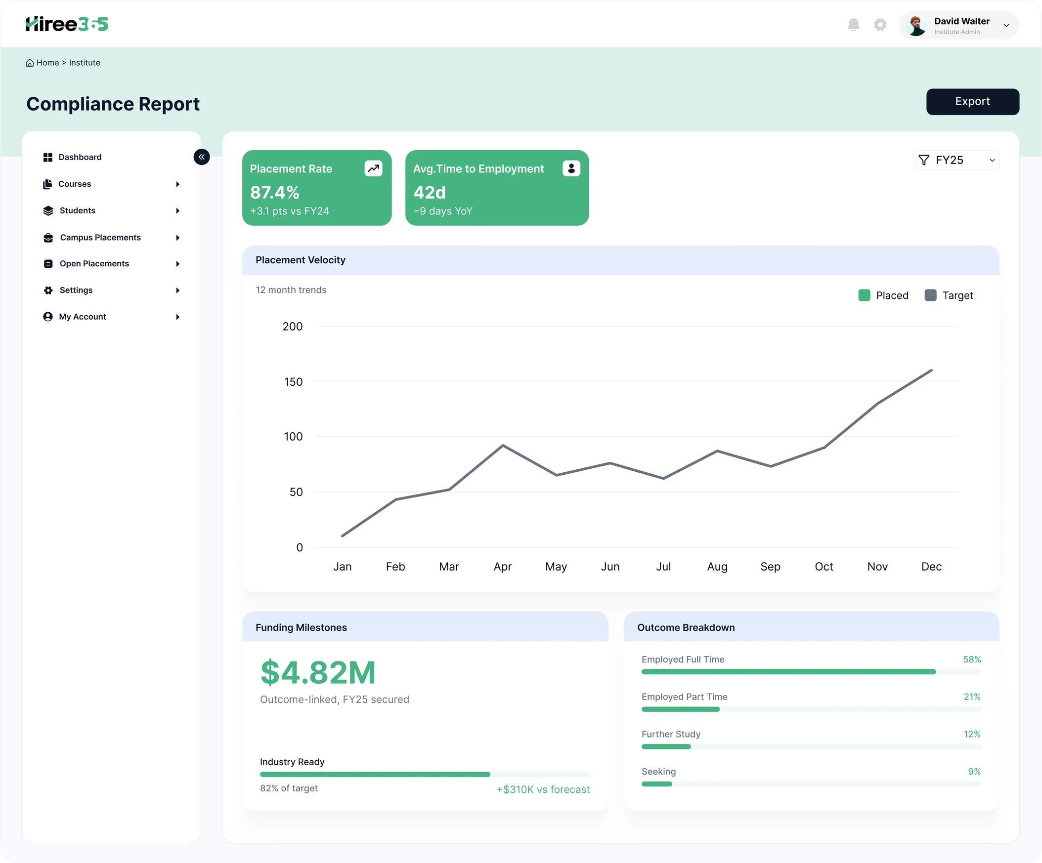Image resolution: width=1042 pixels, height=863 pixels.
Task: Click the Jan axis label
Action: (343, 567)
